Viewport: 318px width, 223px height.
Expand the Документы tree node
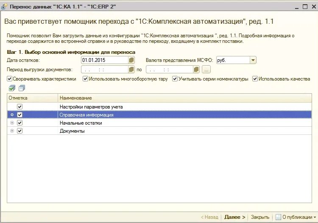pyautogui.click(x=12, y=131)
